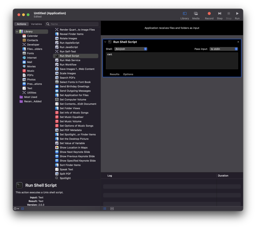Screen dimensions: 256x228
Task: Click the Name search field
Action: tap(72, 24)
